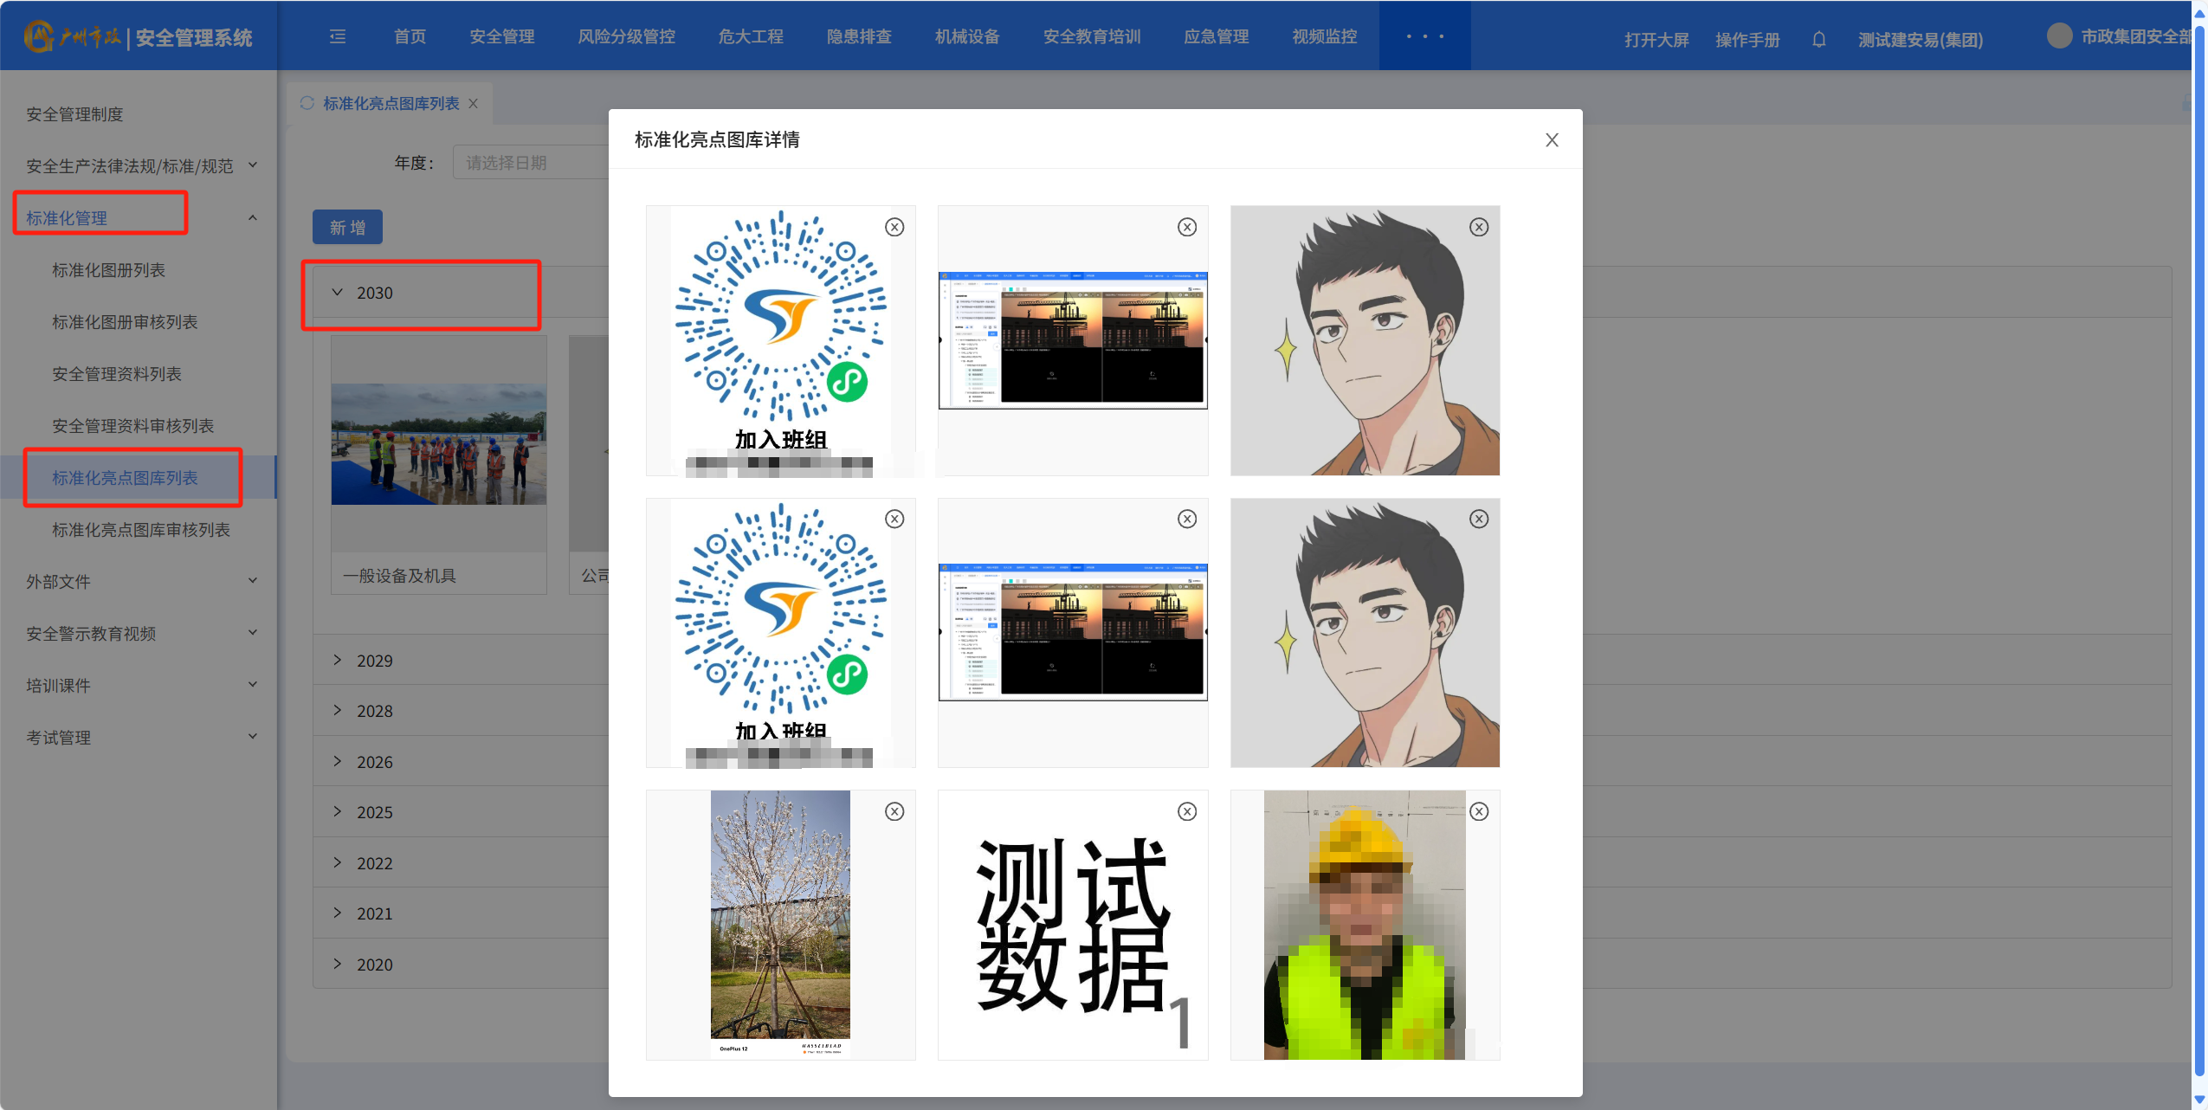Remove the first QR code image

894,227
